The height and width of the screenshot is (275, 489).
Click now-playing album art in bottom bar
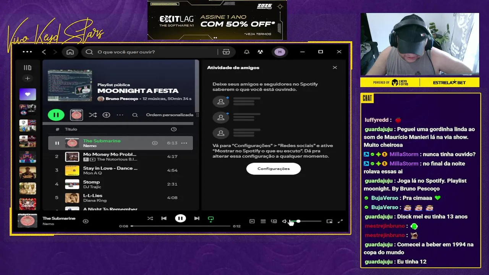pyautogui.click(x=28, y=220)
